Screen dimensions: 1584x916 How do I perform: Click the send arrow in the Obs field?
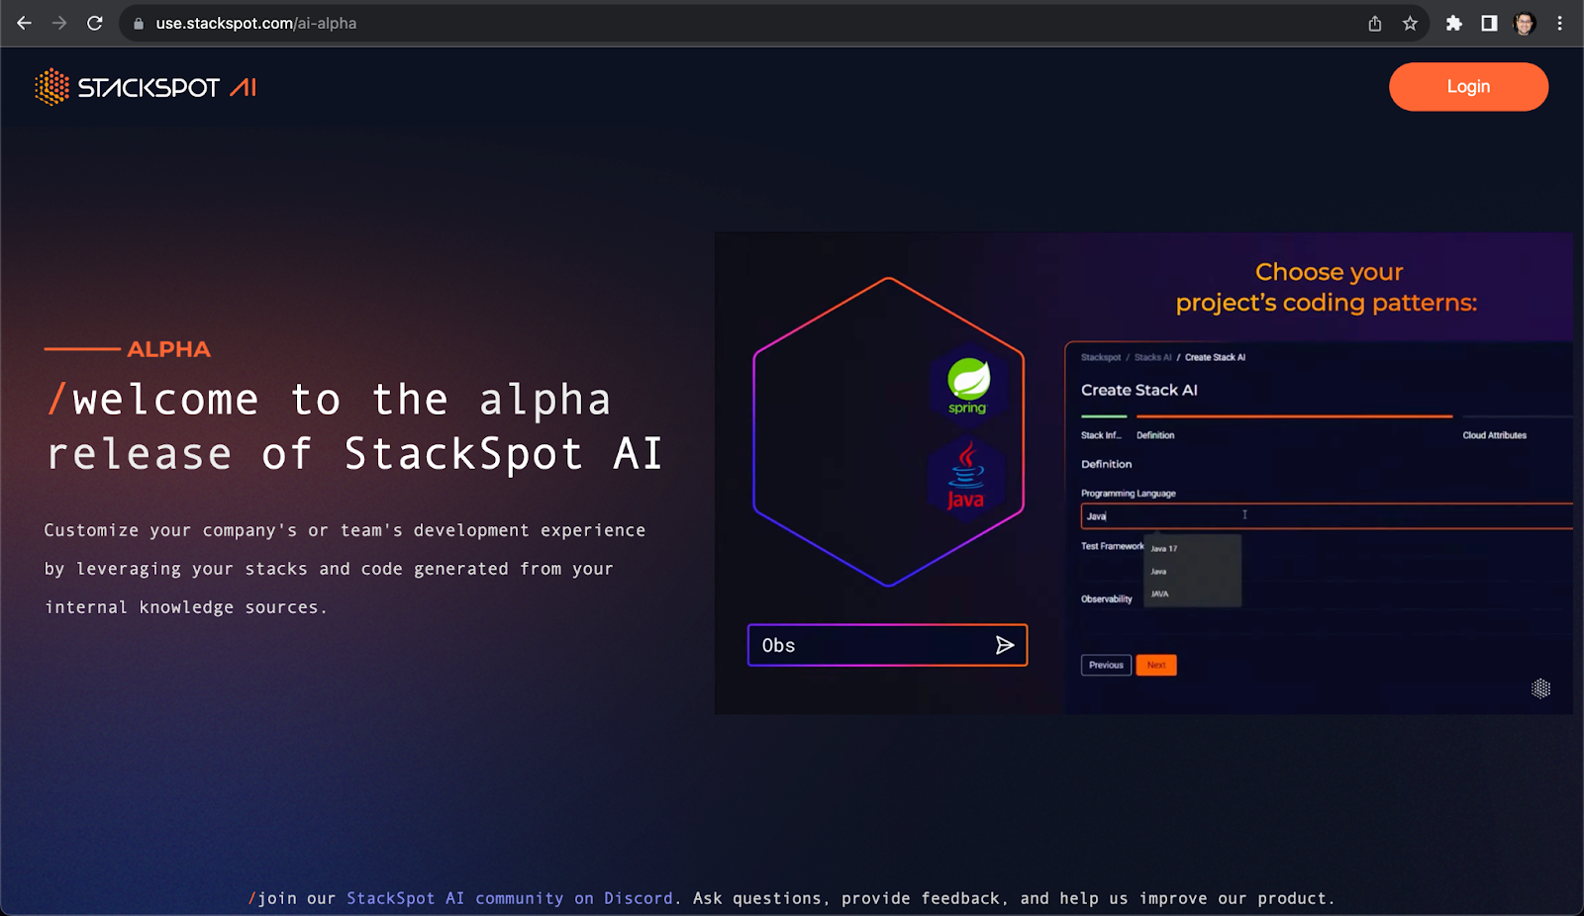1005,645
